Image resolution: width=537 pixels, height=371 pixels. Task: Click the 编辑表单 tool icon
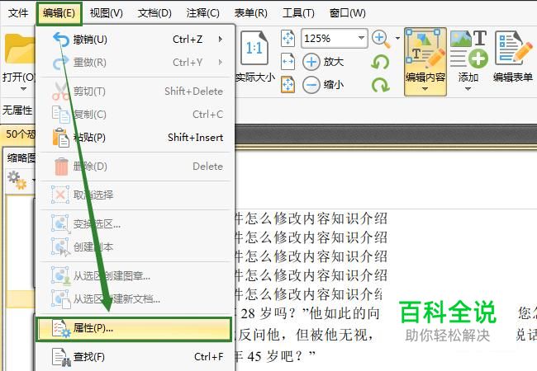513,49
